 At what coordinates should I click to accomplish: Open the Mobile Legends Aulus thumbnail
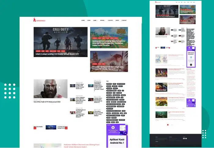tap(91, 99)
